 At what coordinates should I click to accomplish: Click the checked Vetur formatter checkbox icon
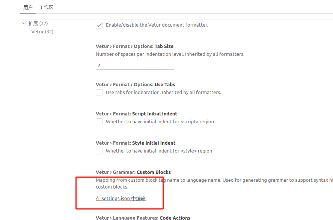(99, 25)
